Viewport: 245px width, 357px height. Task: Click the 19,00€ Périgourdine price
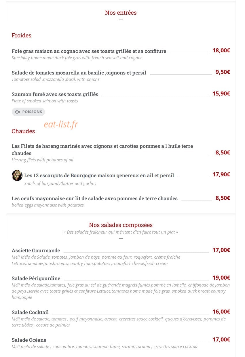coord(221,278)
